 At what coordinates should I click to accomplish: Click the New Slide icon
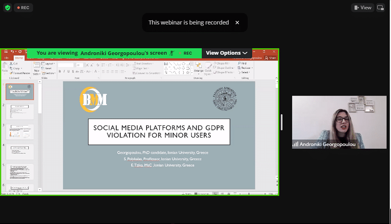37,65
